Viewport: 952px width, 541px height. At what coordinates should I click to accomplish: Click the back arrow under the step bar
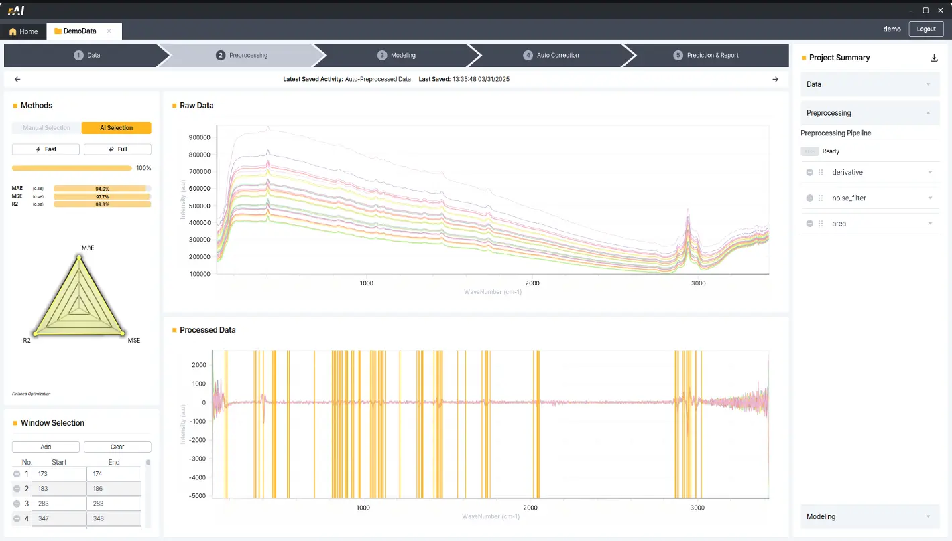point(17,79)
